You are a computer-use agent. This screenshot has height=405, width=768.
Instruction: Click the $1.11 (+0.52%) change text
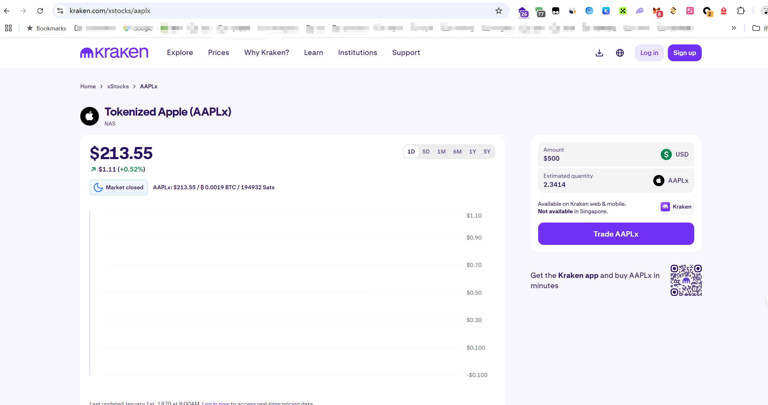point(118,169)
